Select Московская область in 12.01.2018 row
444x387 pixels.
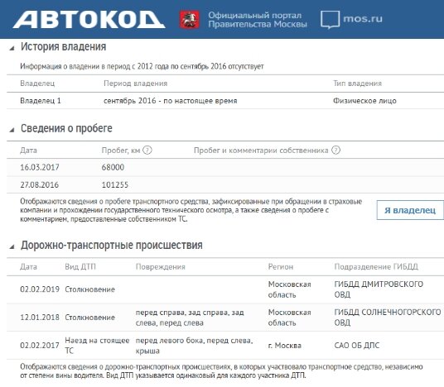pyautogui.click(x=289, y=318)
